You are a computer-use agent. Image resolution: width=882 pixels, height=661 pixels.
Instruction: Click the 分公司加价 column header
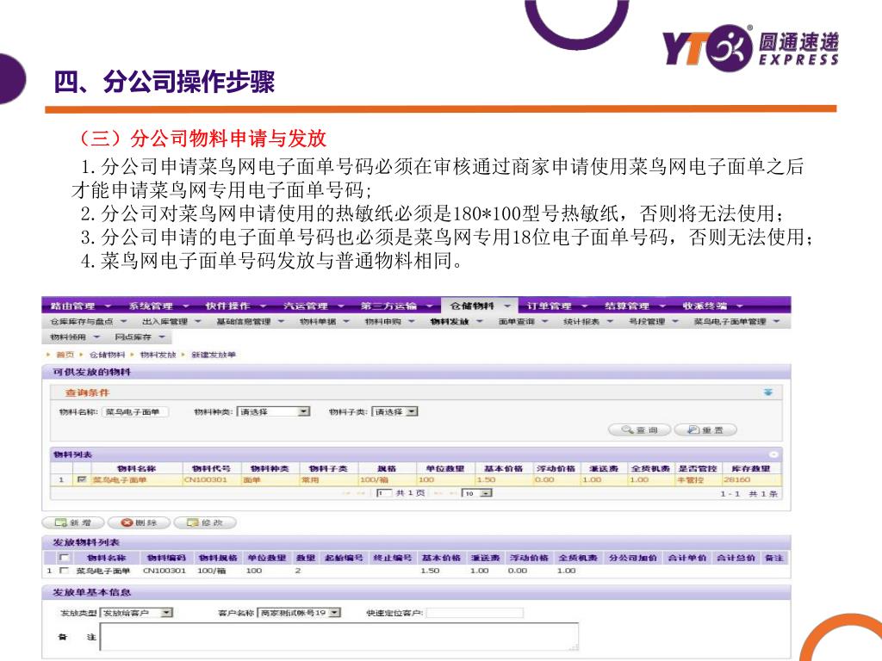(x=633, y=558)
